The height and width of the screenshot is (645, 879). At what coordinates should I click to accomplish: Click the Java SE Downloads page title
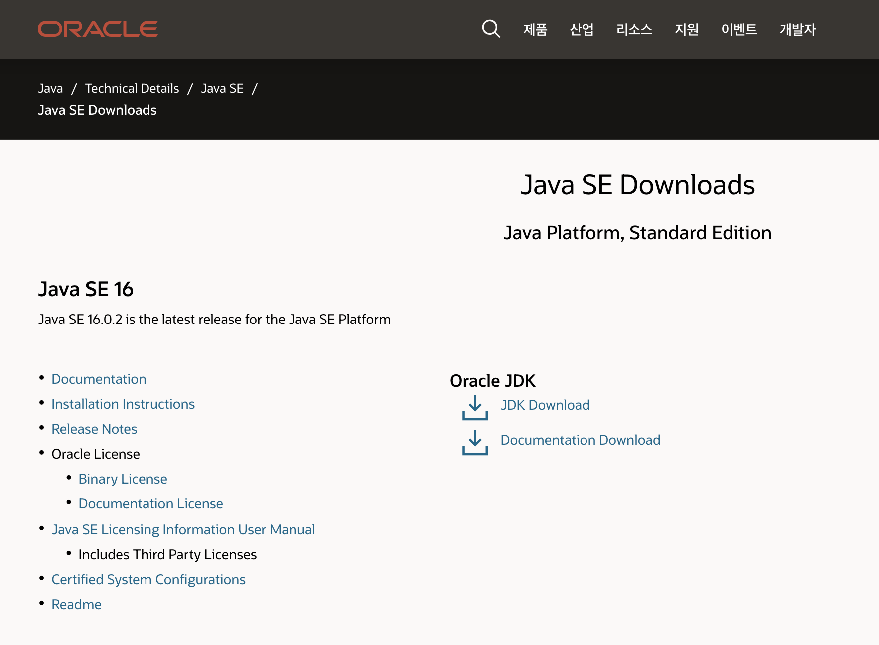638,185
